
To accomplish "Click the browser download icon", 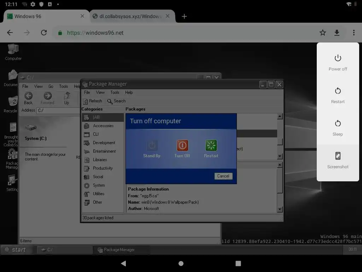I will point(337,33).
